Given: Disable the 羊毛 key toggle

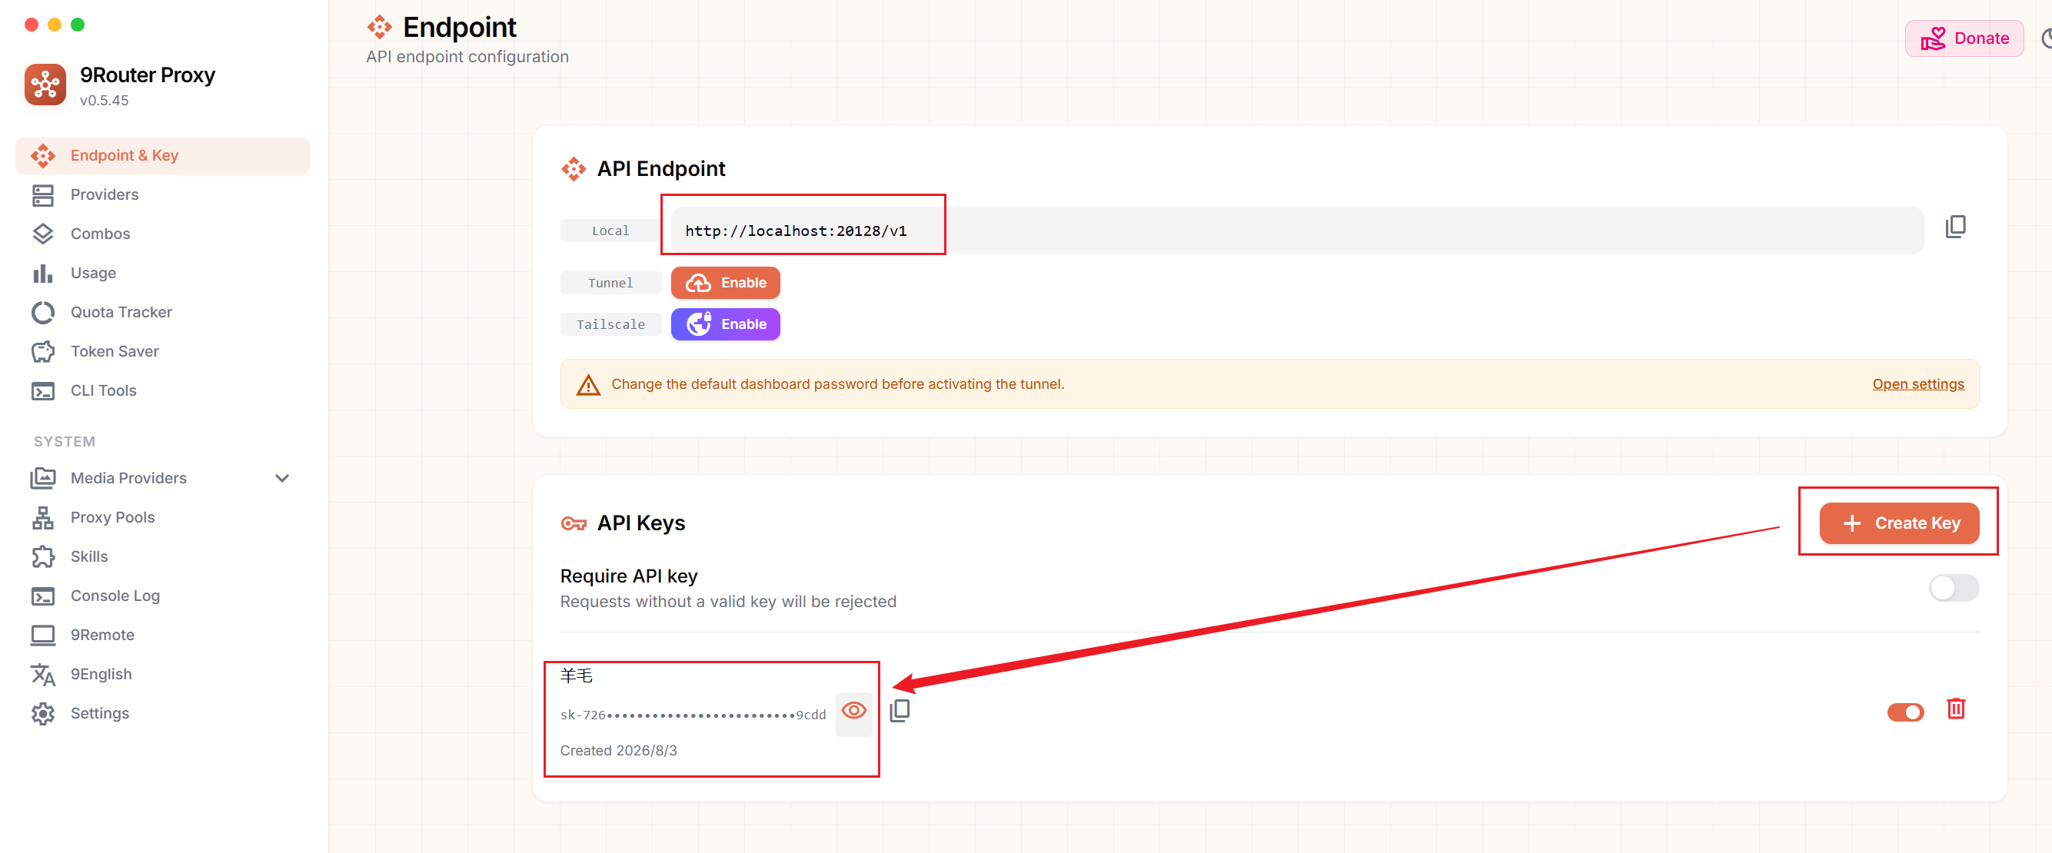Looking at the screenshot, I should [1904, 712].
